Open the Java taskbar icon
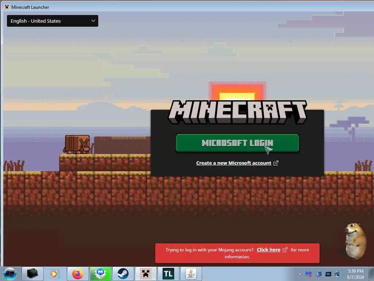Image resolution: width=374 pixels, height=281 pixels. 191,274
